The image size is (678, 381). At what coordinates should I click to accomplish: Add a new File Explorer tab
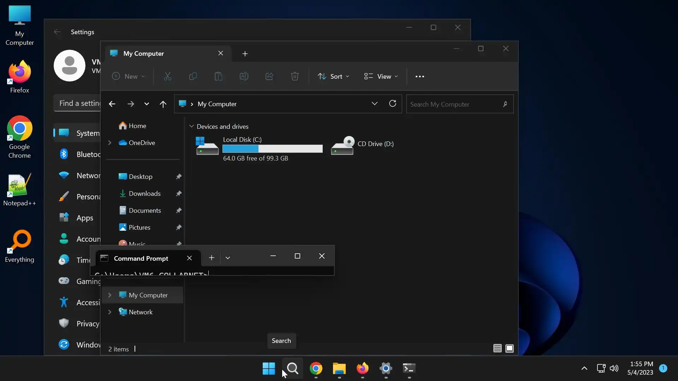pos(245,54)
